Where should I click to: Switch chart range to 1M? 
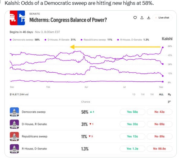pyautogui.click(x=152, y=94)
